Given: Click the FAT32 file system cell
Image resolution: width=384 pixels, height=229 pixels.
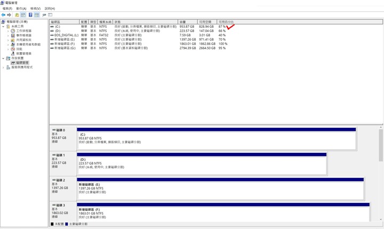Looking at the screenshot, I should [103, 35].
